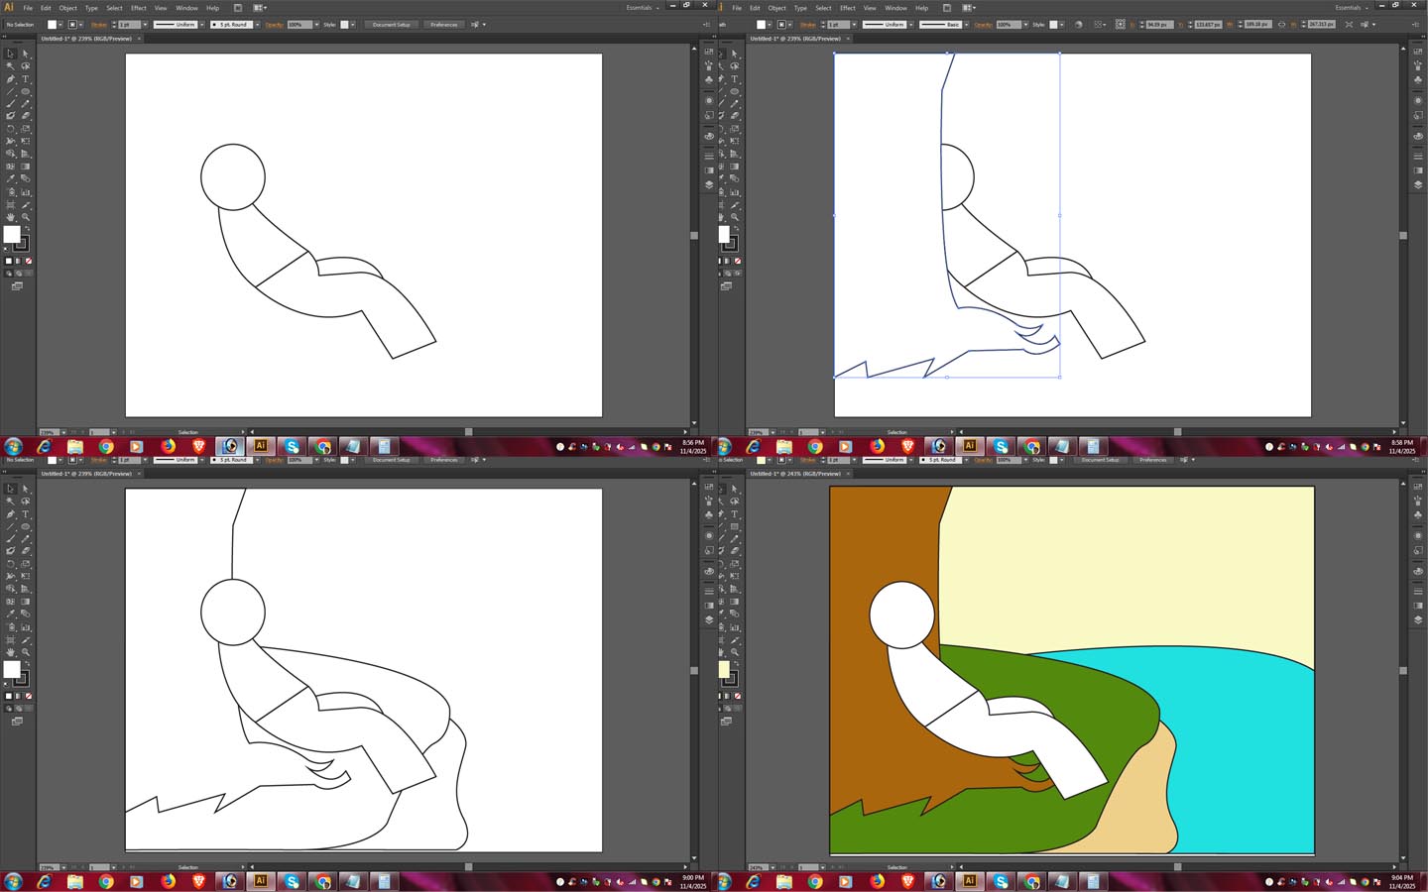Click Preferences above the colored artwork
Image resolution: width=1428 pixels, height=892 pixels.
point(1152,460)
